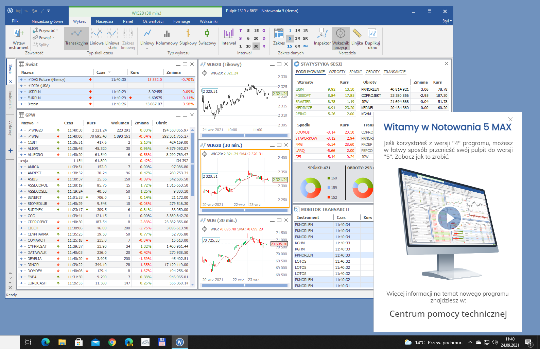
Task: Click the WIG20 Tikowy chart time scrollbar
Action: [245, 135]
